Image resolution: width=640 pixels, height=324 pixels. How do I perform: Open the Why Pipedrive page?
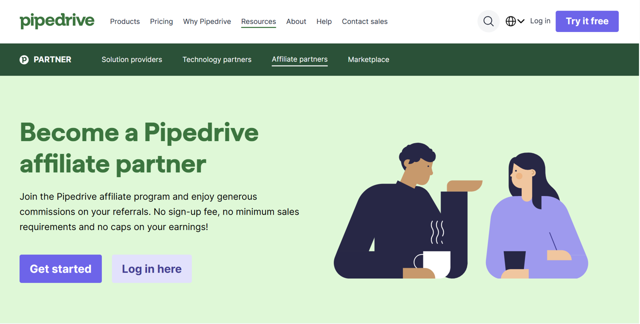click(207, 21)
